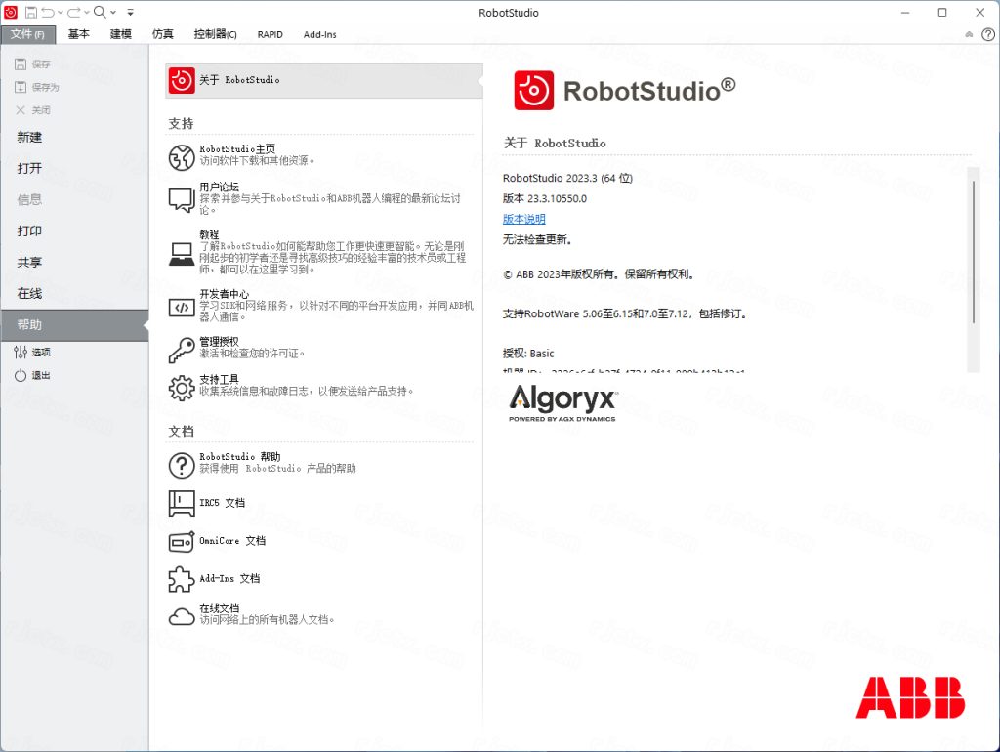Image resolution: width=1000 pixels, height=752 pixels.
Task: Click the IRC5 controller cabinet icon
Action: 181,503
